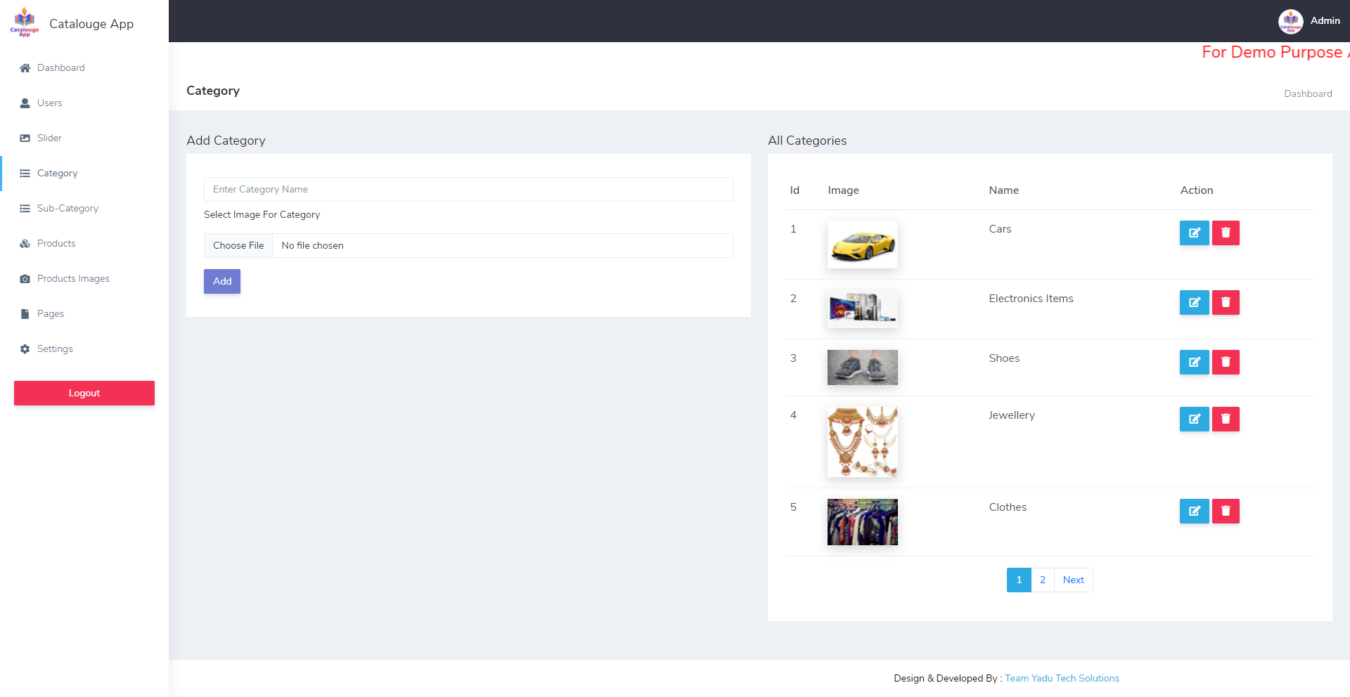The image size is (1350, 697).
Task: Click the edit icon for Cars
Action: [x=1194, y=233]
